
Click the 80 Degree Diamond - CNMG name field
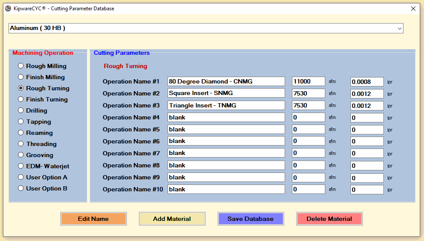[226, 81]
